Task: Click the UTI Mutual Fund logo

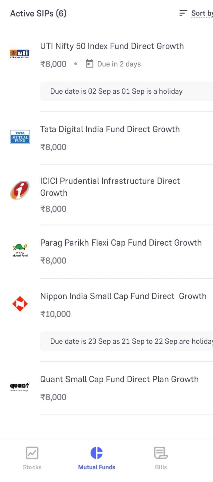Action: (20, 54)
